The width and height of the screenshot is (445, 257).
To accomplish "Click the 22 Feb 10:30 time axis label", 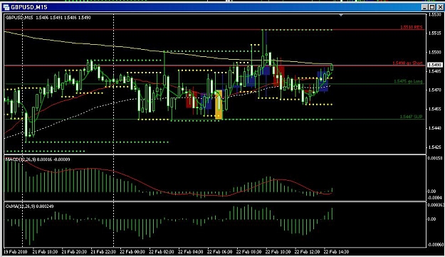I will [x=278, y=251].
